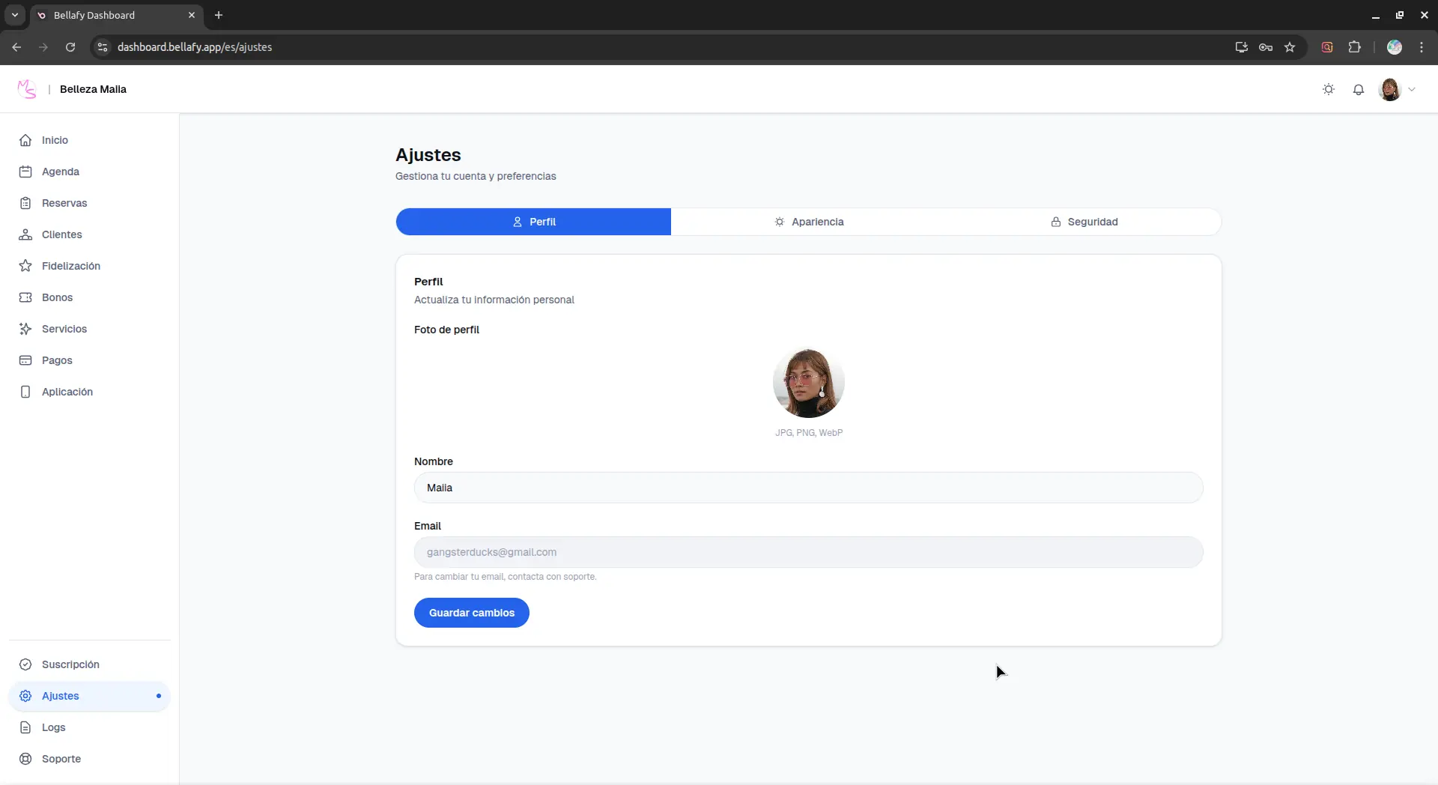Viewport: 1438px width, 785px height.
Task: Open the Pagos section
Action: coord(56,360)
